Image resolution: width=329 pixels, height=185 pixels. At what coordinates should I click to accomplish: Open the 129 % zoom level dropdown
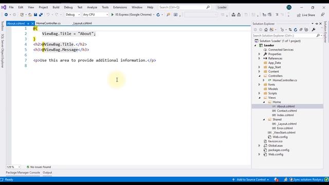click(x=13, y=167)
